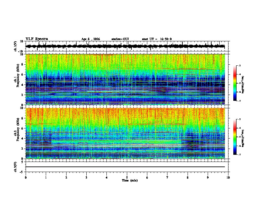Click inside the ch.1 spectrogram plot
This screenshot has height=199, width=257.
[x=125, y=79]
